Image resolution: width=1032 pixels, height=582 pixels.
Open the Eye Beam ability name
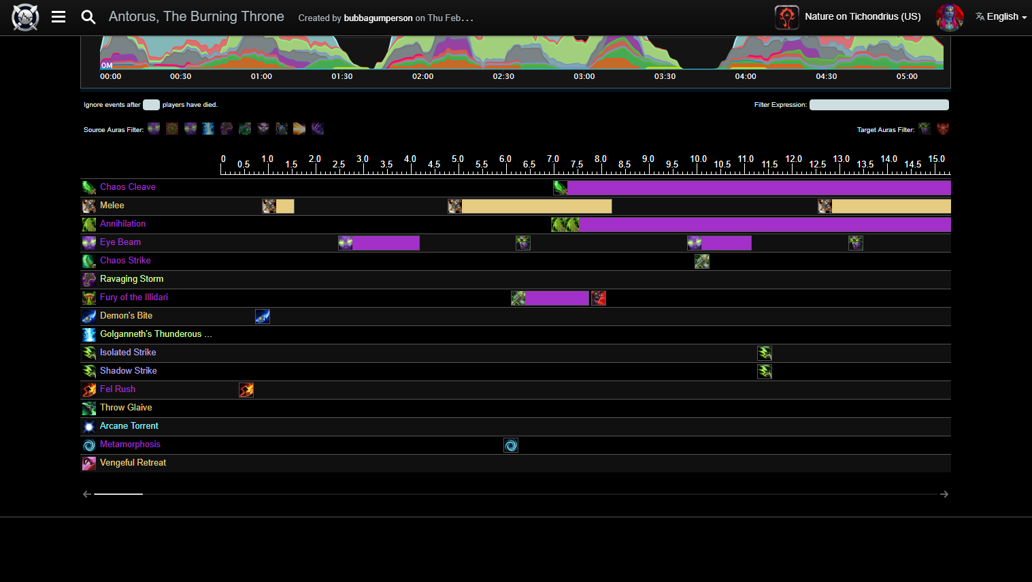coord(120,242)
